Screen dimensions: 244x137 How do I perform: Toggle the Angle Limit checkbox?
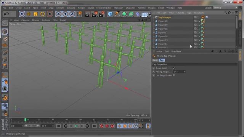pyautogui.click(x=174, y=68)
